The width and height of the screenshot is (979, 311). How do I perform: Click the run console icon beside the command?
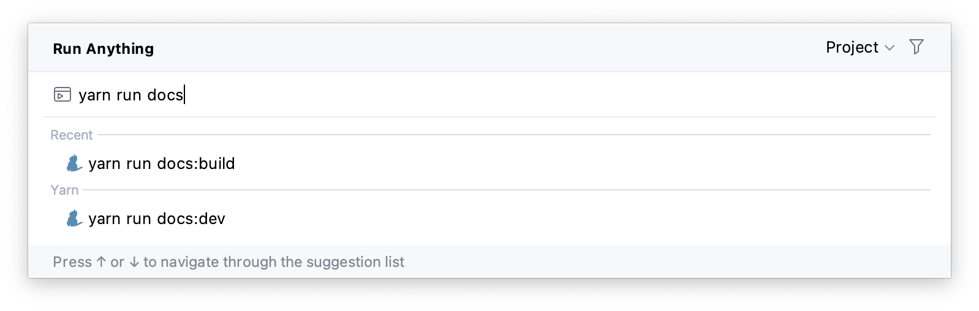[62, 95]
